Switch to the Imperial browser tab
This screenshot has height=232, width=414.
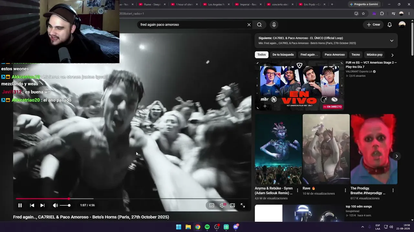248,5
